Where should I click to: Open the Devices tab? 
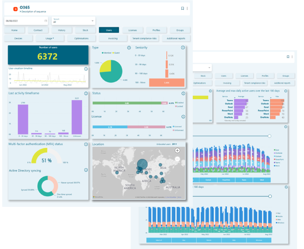click(x=18, y=38)
